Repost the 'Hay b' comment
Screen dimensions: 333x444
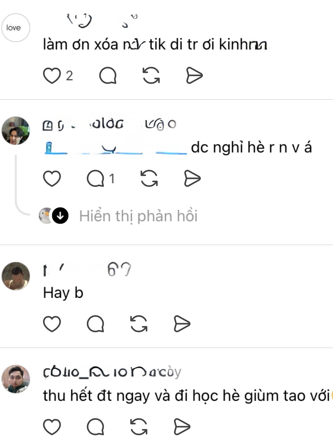coord(139,323)
